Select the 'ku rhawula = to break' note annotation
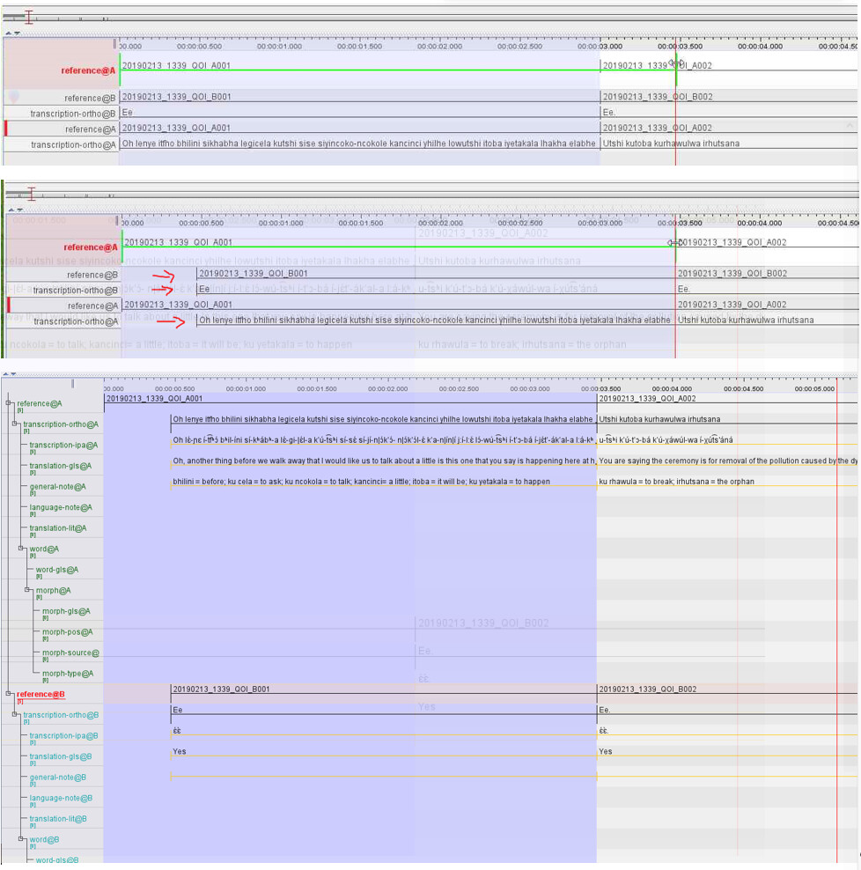 [676, 482]
